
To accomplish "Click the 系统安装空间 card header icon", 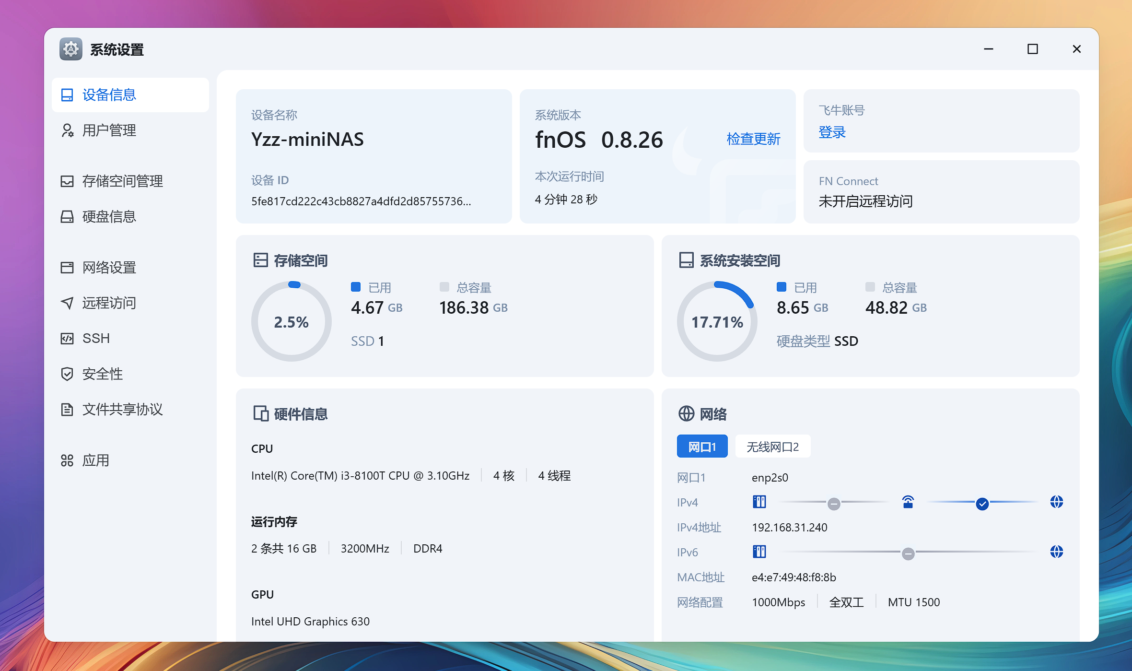I will [686, 260].
